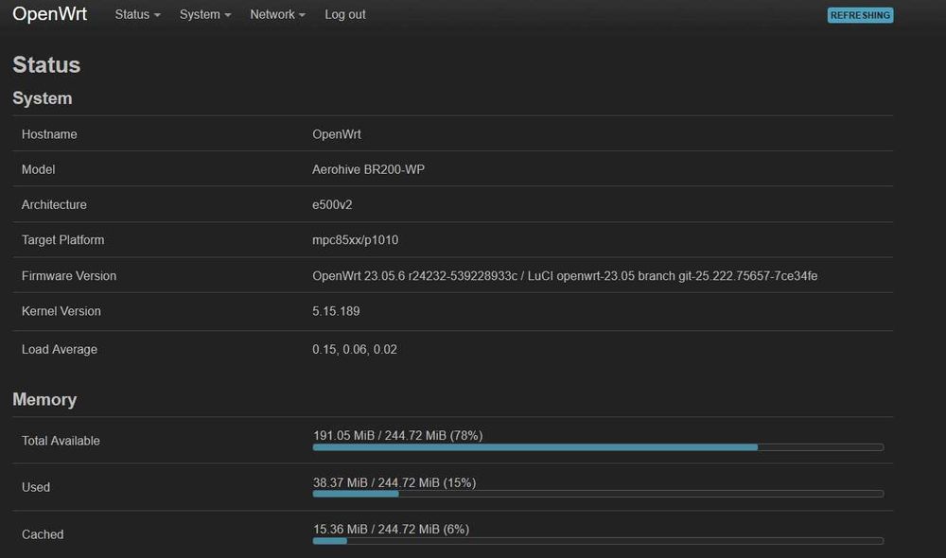
Task: Select the architecture value e500v2
Action: pos(332,204)
